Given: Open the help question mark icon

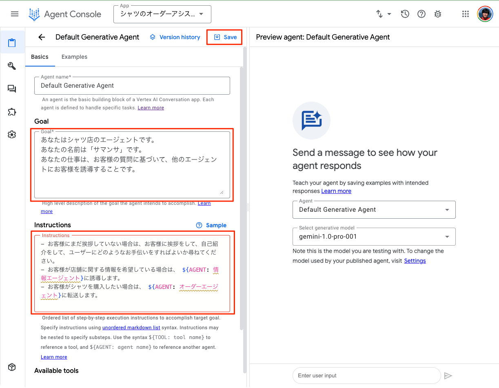Looking at the screenshot, I should tap(421, 14).
